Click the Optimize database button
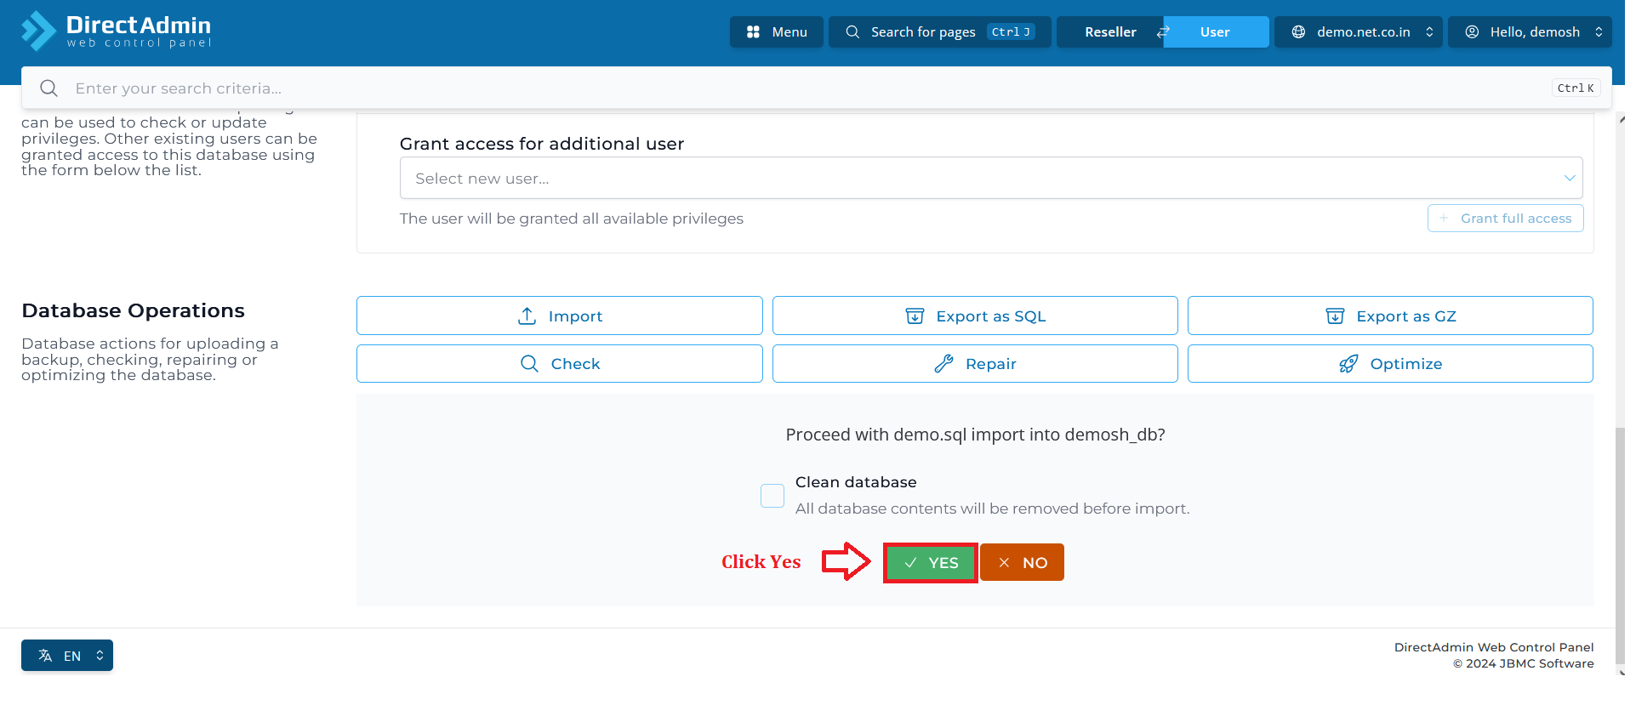The height and width of the screenshot is (705, 1636). 1390,363
